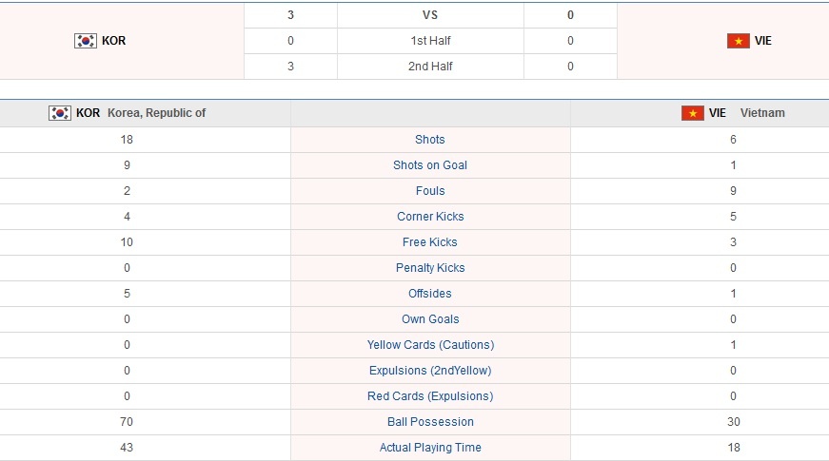Viewport: 829px width, 461px height.
Task: Click the KOR team name in score header
Action: tap(113, 41)
